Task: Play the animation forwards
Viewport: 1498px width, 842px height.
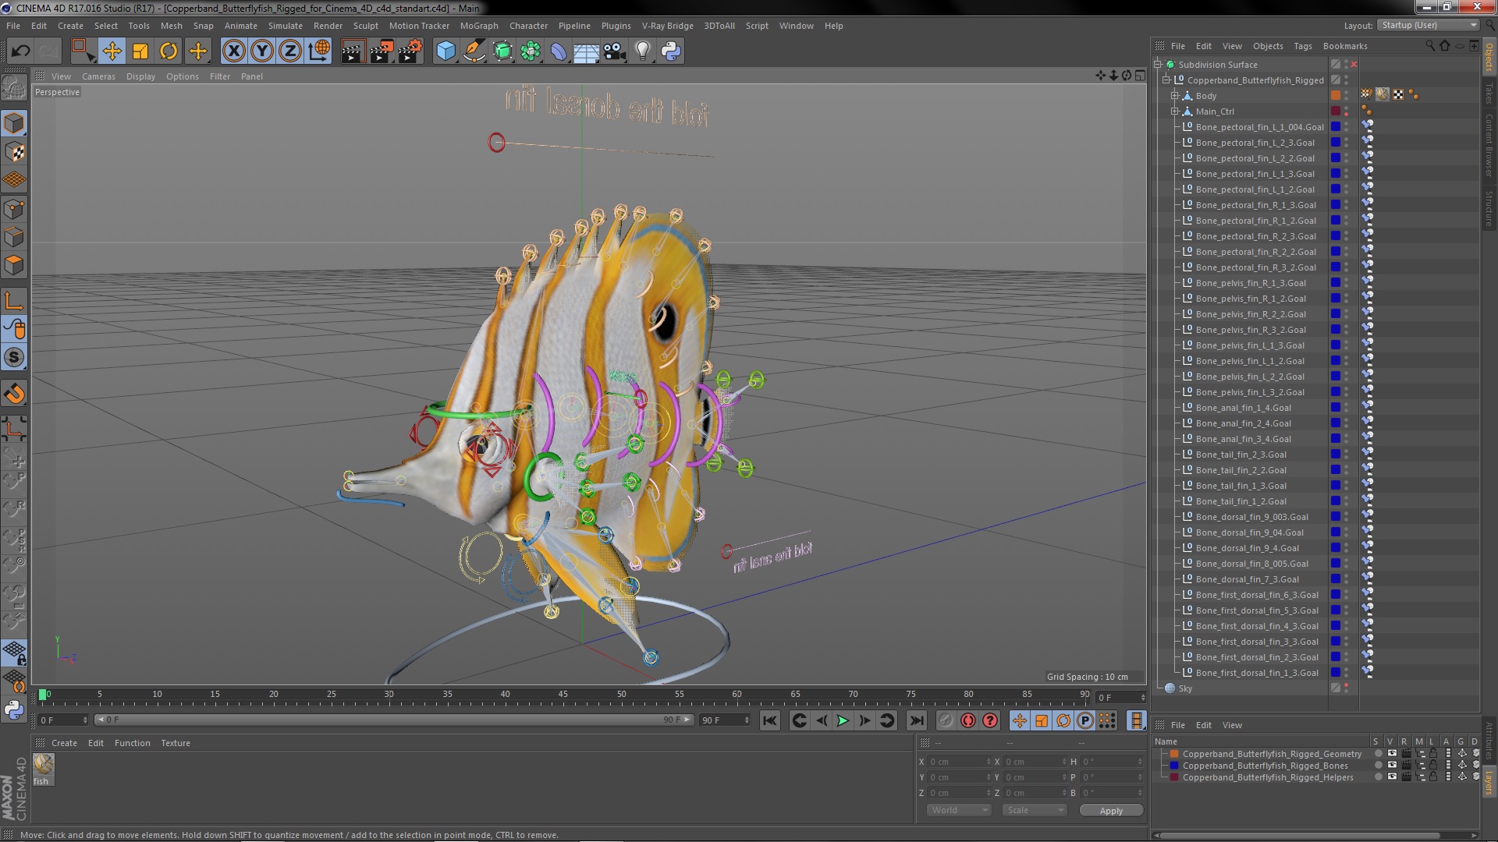Action: (843, 720)
